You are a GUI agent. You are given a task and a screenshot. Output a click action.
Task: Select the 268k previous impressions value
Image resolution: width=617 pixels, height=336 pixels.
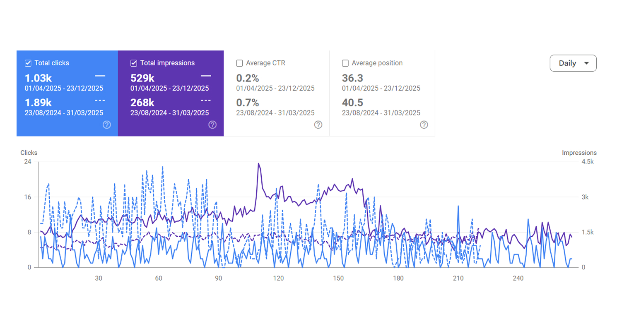[142, 103]
